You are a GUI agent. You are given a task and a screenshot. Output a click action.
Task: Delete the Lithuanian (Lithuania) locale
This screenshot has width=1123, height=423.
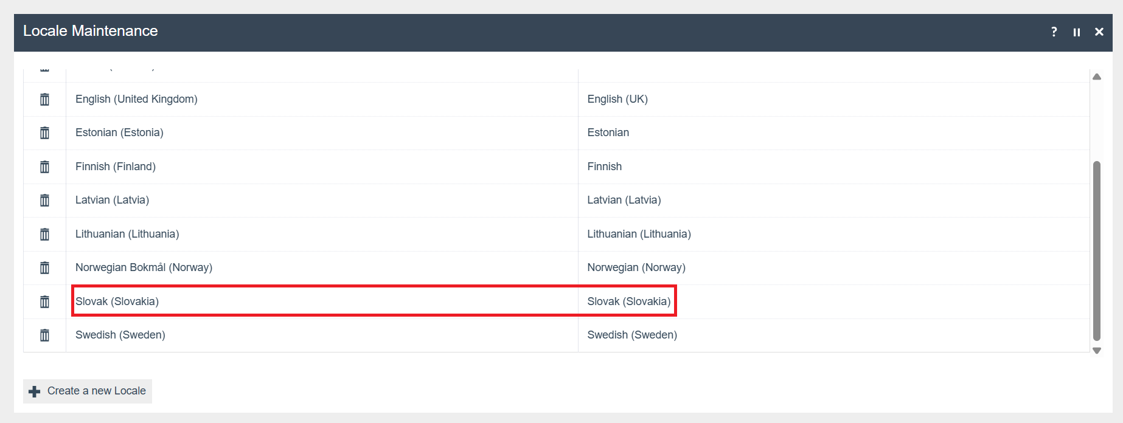pyautogui.click(x=44, y=234)
